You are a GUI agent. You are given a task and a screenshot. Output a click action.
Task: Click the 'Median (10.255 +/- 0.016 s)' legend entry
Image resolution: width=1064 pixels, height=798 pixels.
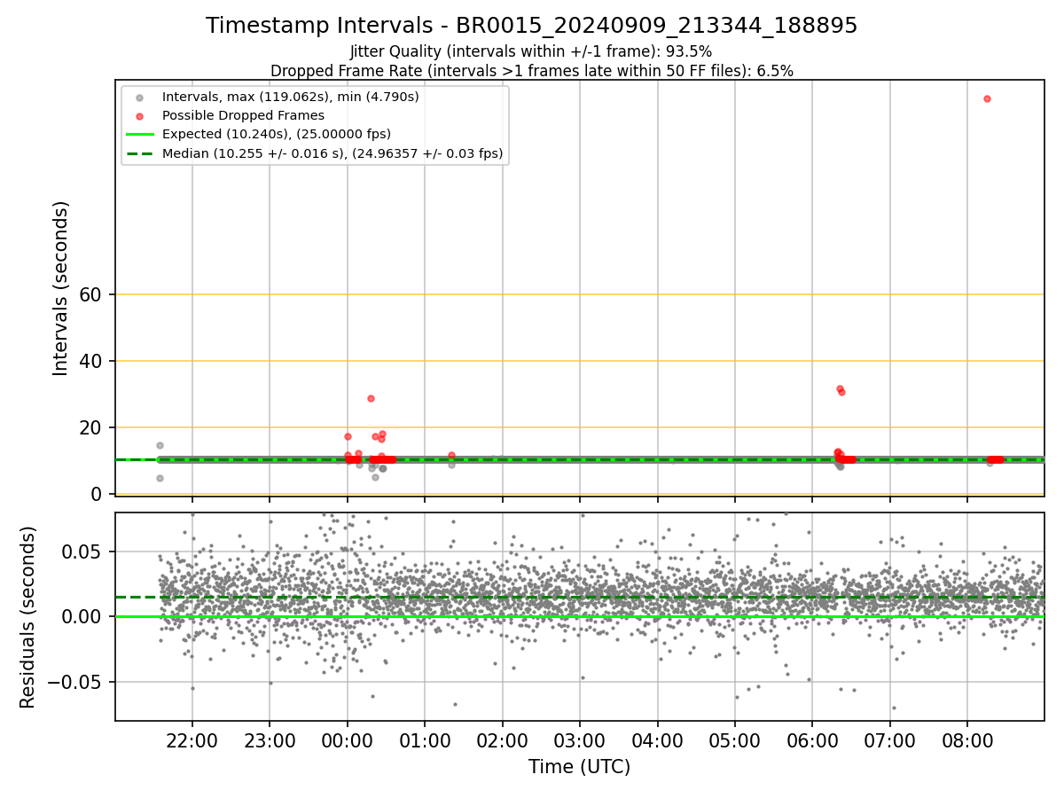coord(332,153)
